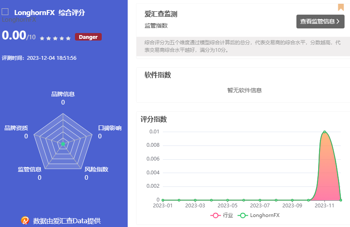Click the last chart data point at zero

341,200
